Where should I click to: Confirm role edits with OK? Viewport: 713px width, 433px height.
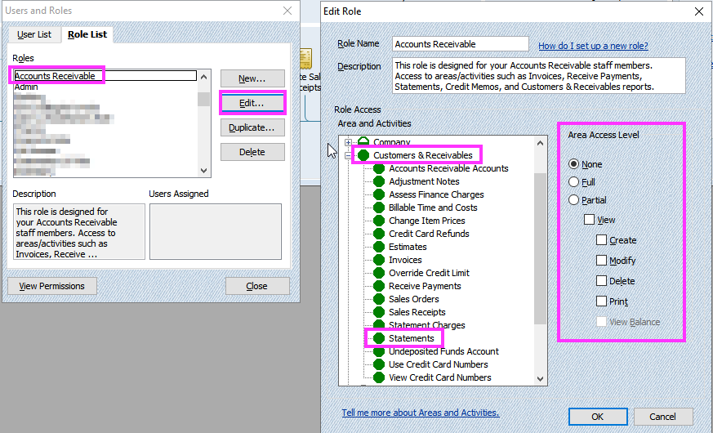point(598,417)
